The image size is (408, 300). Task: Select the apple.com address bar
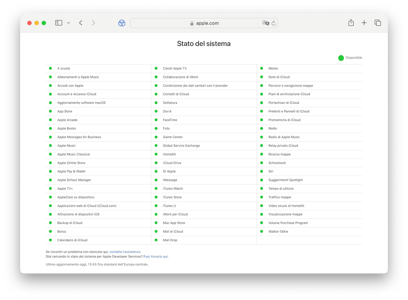[204, 23]
